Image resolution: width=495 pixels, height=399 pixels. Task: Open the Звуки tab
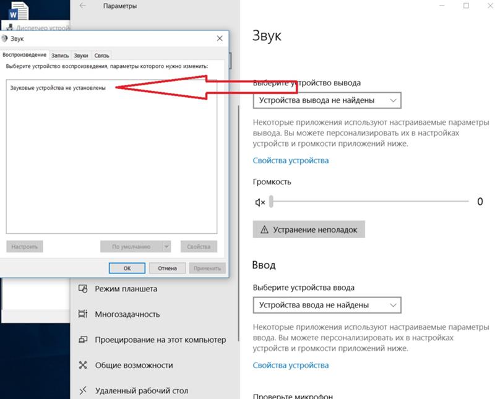(x=81, y=56)
